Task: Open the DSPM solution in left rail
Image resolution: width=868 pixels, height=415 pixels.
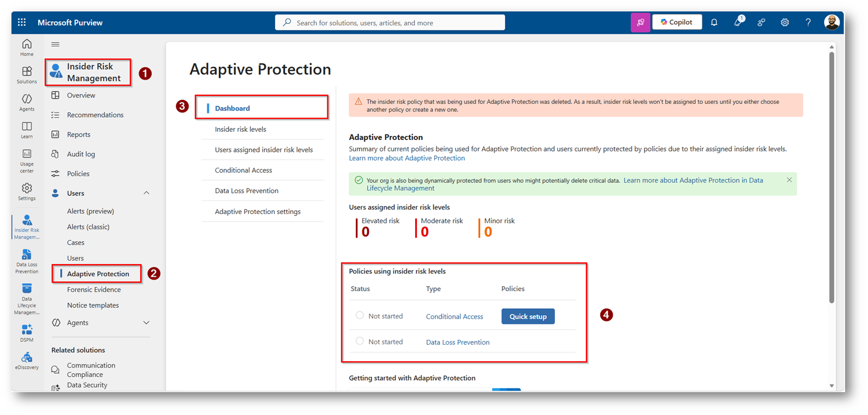Action: coord(27,333)
